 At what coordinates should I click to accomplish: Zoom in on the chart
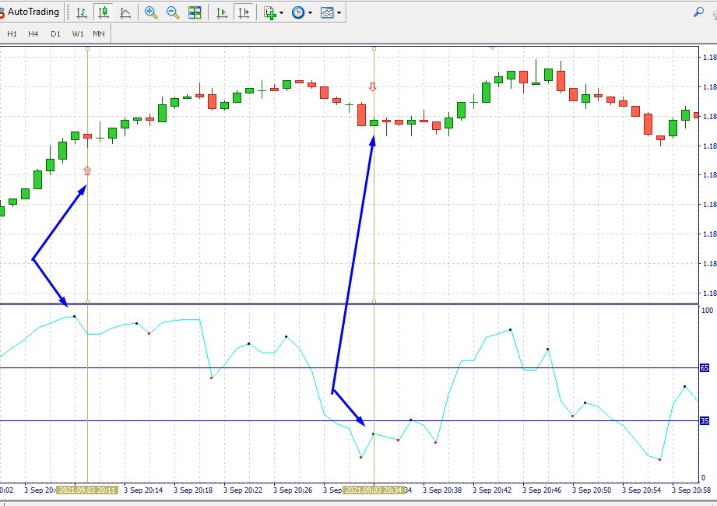coord(151,12)
